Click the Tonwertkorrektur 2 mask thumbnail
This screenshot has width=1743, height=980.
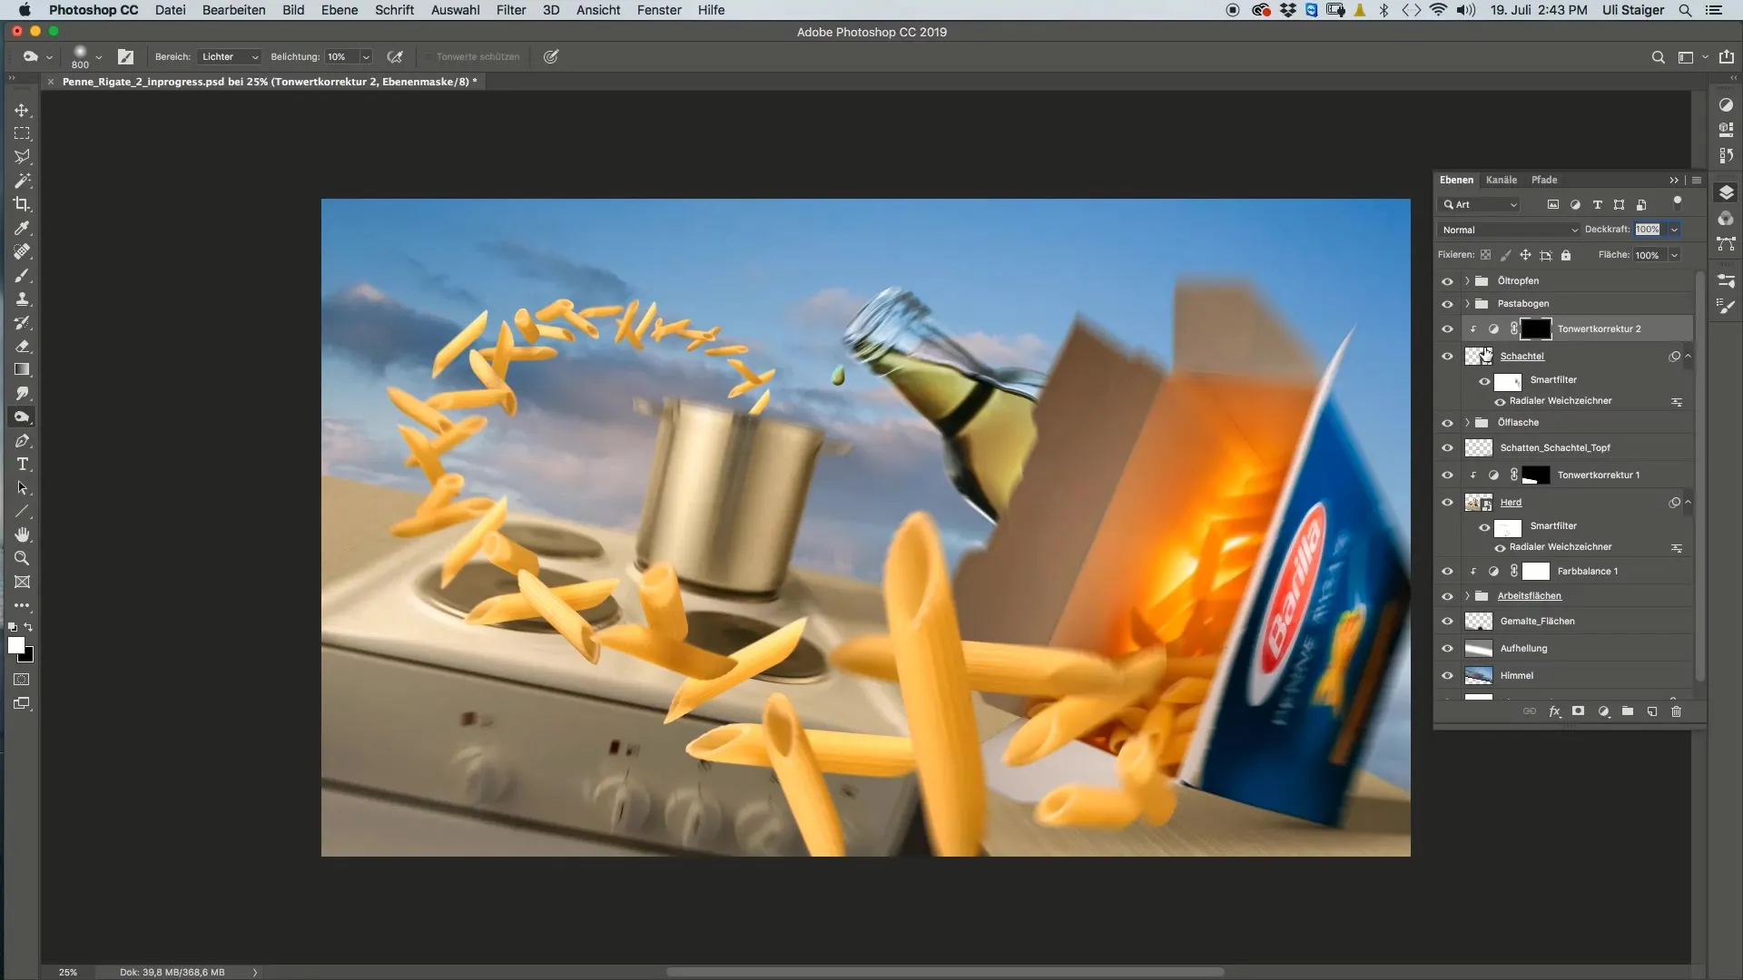(x=1536, y=329)
